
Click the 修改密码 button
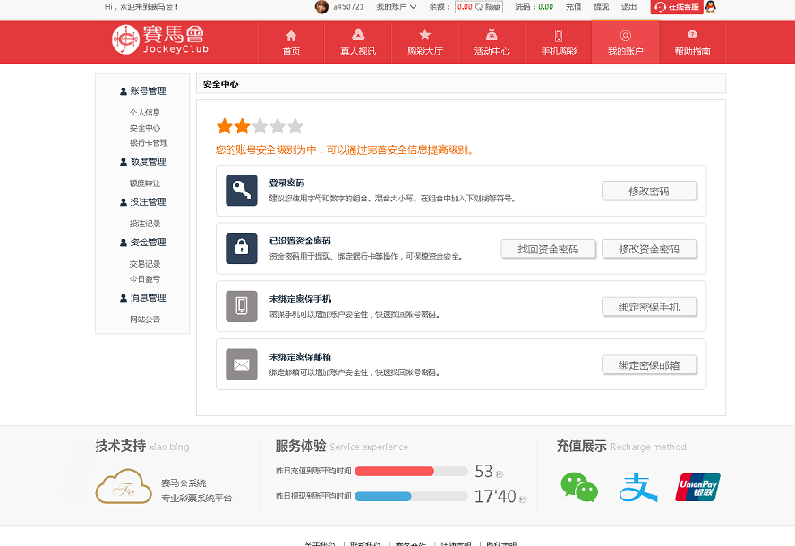coord(649,190)
